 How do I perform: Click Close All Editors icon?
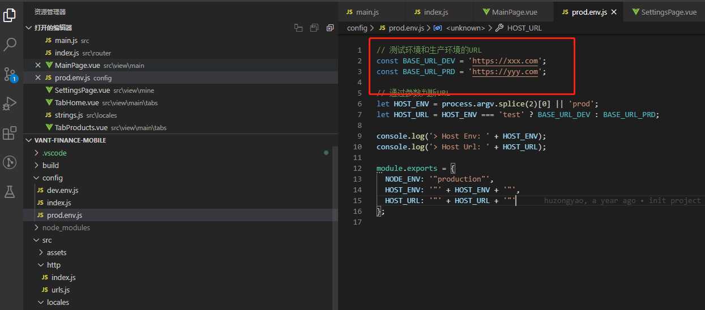(x=330, y=27)
